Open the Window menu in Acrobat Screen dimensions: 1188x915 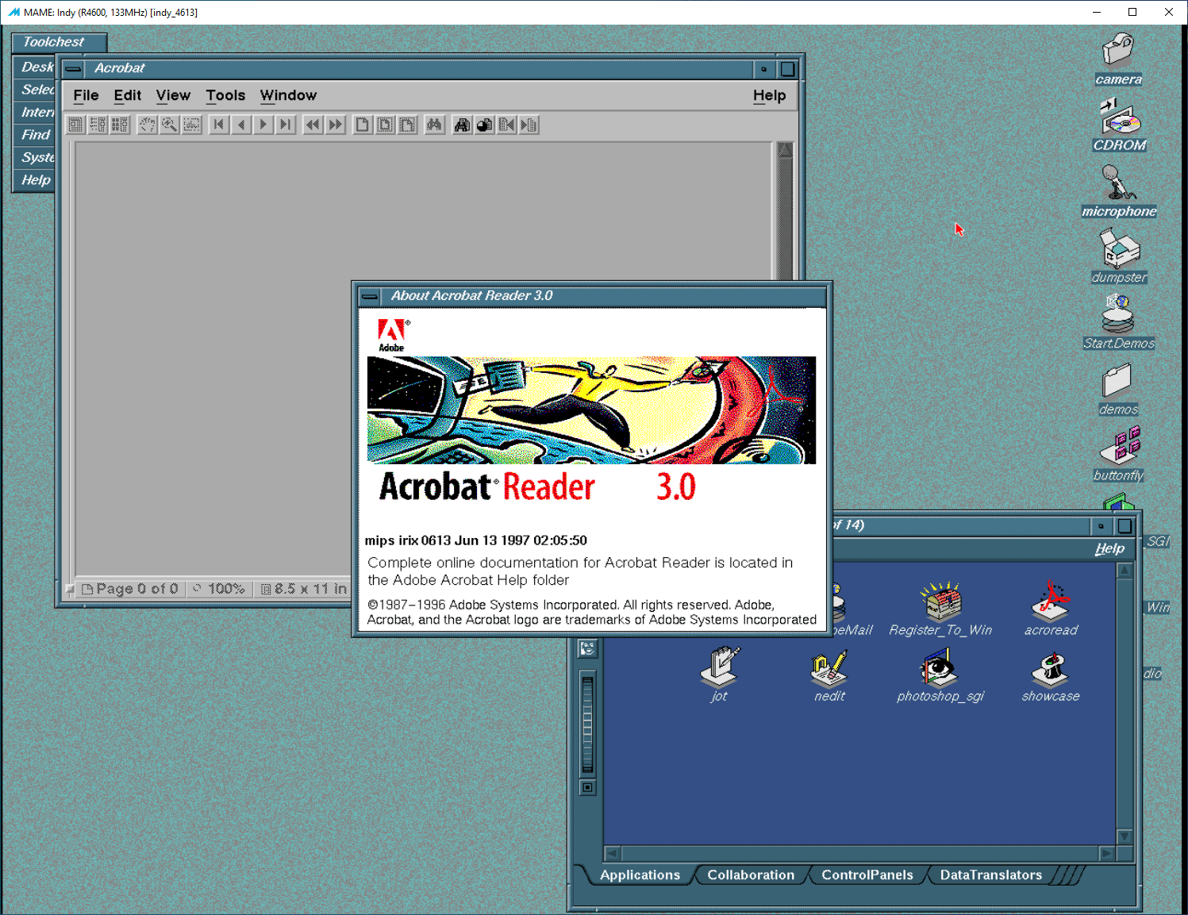click(288, 95)
